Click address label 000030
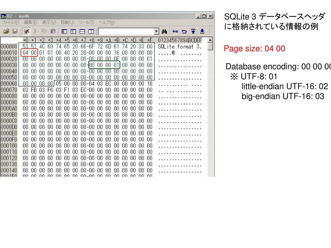Viewport: 331px width, 248px height. click(x=9, y=65)
